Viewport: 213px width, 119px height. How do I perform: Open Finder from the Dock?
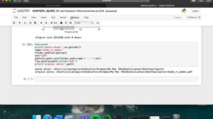point(37,117)
